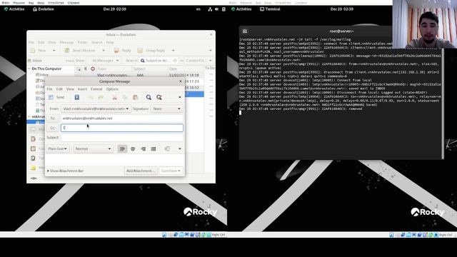Select the message with subject AAA

tap(140, 75)
